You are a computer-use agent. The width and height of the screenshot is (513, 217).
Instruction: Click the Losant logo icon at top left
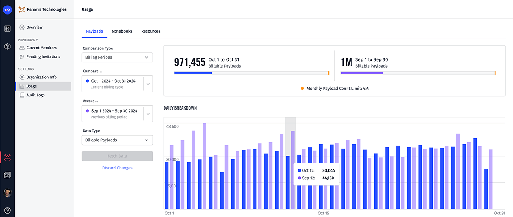pyautogui.click(x=7, y=9)
